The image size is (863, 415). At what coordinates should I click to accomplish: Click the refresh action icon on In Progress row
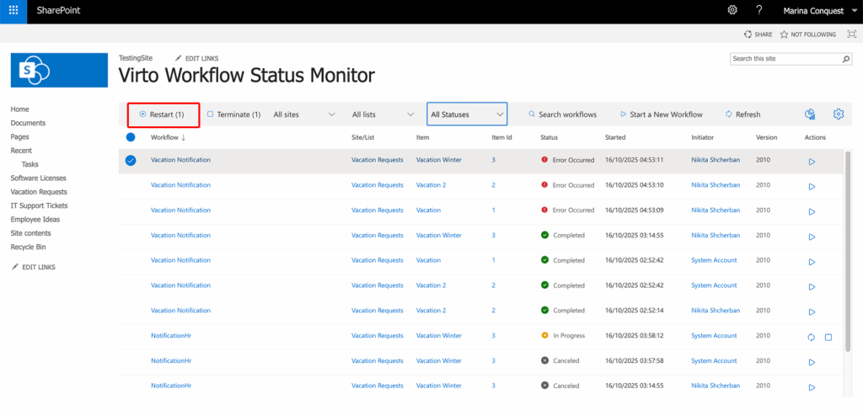click(811, 337)
